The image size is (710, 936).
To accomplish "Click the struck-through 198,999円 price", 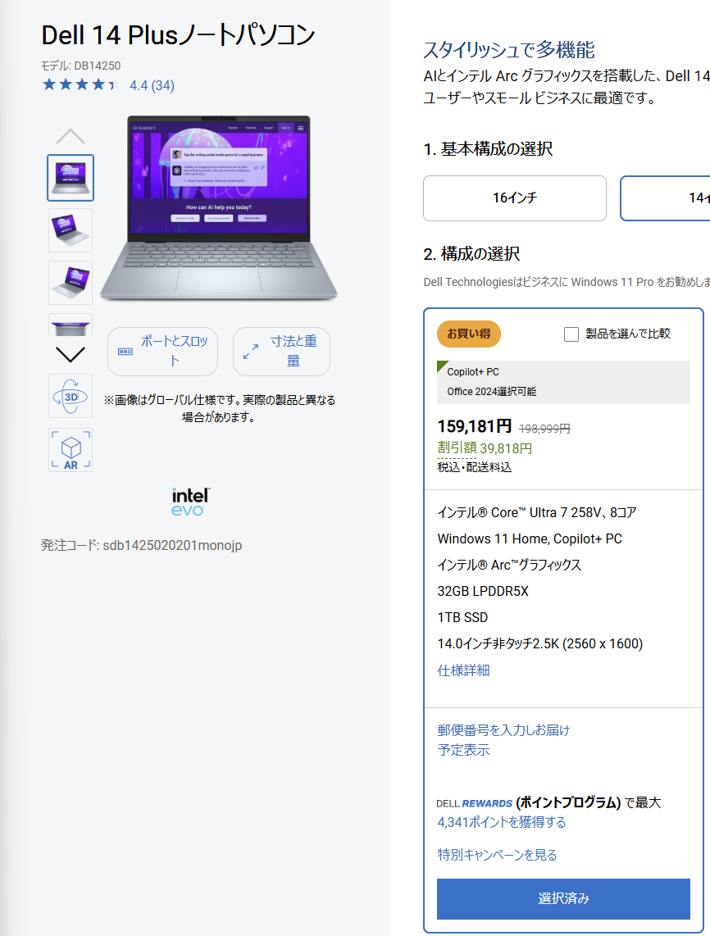I will pos(544,429).
